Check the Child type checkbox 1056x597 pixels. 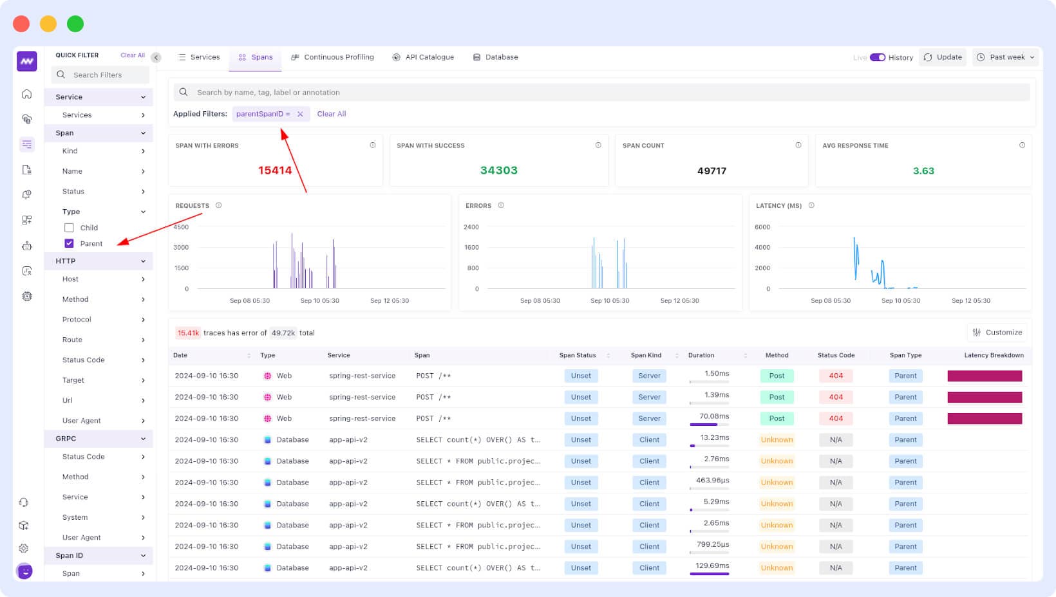[69, 228]
